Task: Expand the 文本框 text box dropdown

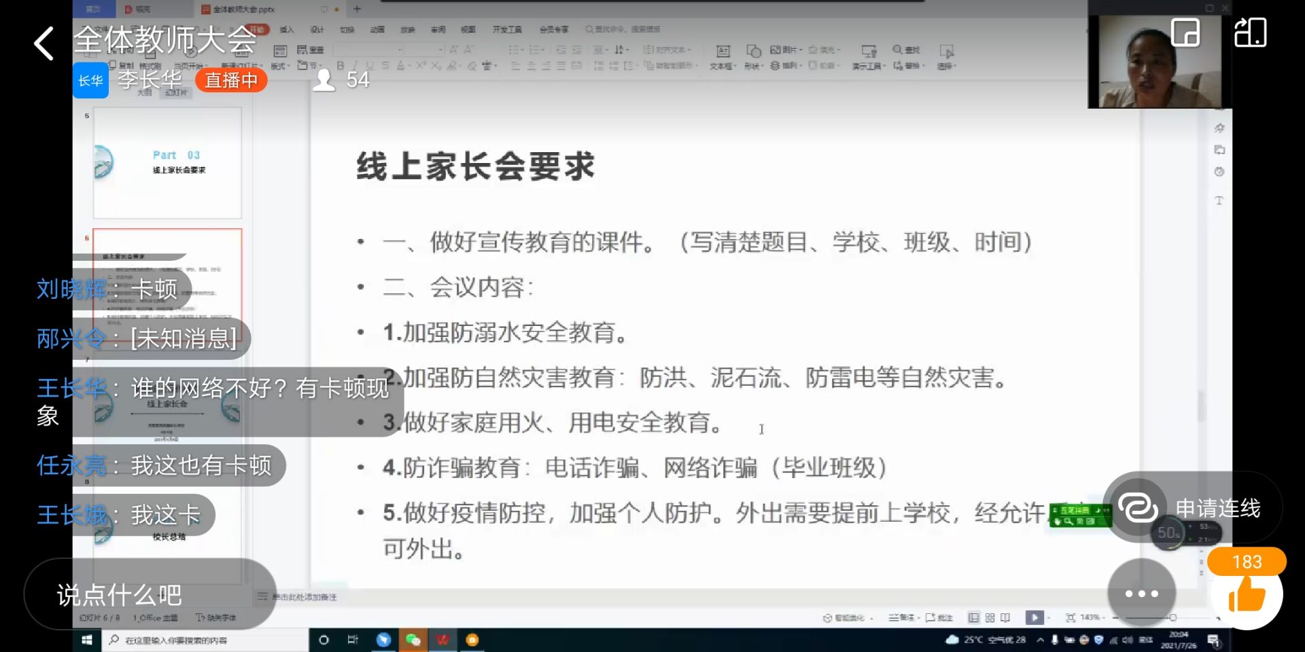Action: (x=723, y=66)
